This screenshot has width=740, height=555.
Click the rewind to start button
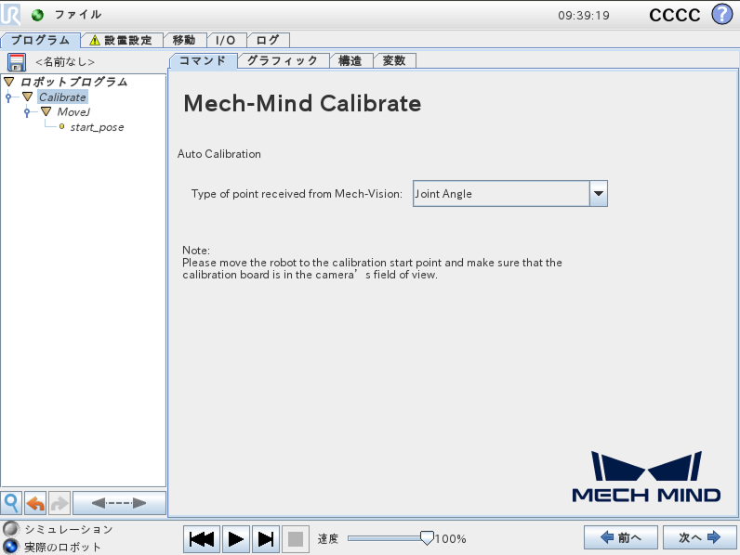click(202, 539)
